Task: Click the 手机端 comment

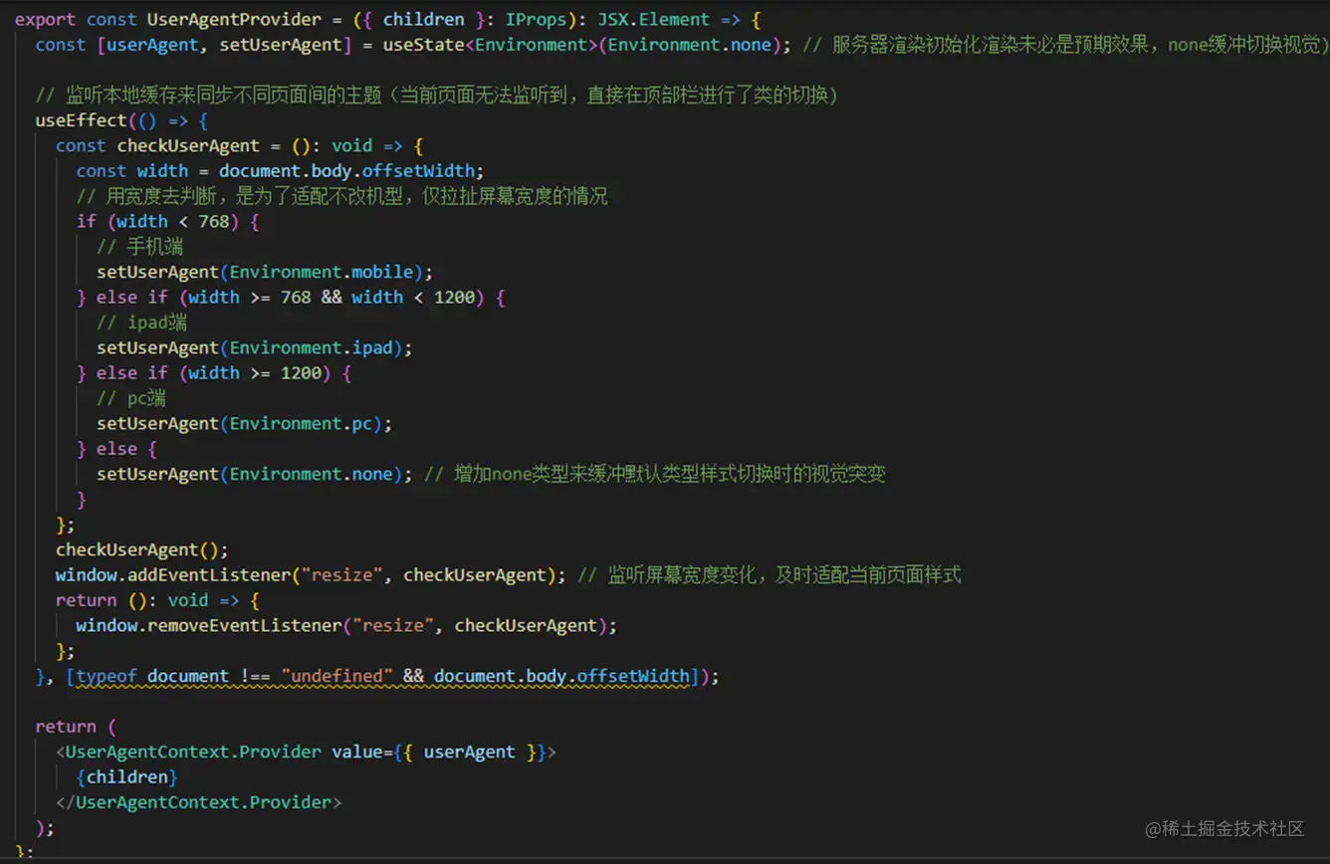Action: tap(139, 247)
